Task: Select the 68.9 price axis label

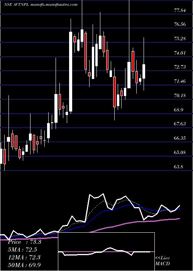Action: [178, 110]
